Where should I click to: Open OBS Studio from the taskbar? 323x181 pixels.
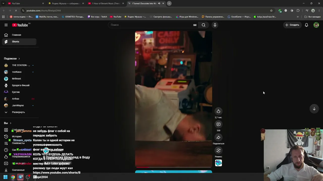28,177
